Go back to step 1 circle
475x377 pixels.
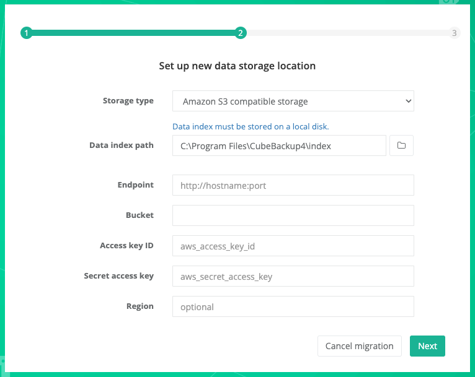(26, 33)
